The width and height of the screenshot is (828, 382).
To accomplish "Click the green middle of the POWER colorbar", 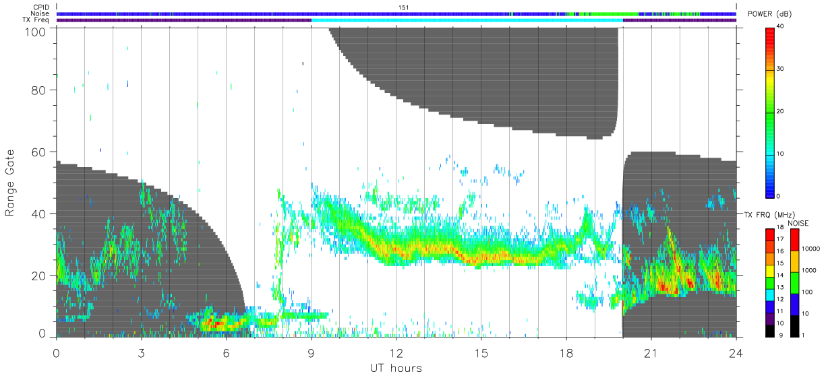I will point(769,111).
